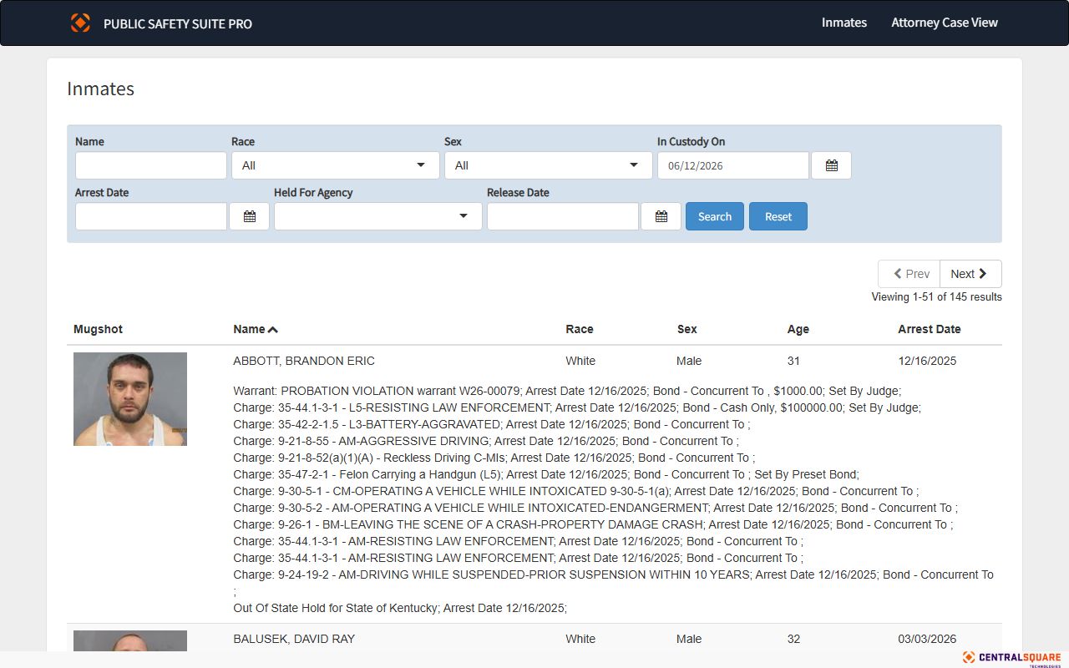
Task: Click Abbott's age value 31
Action: [793, 361]
